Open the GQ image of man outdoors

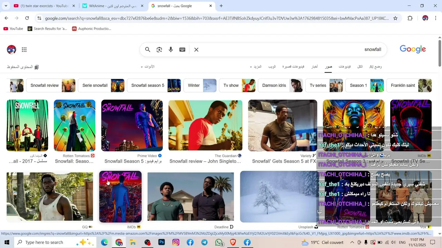click(x=50, y=197)
